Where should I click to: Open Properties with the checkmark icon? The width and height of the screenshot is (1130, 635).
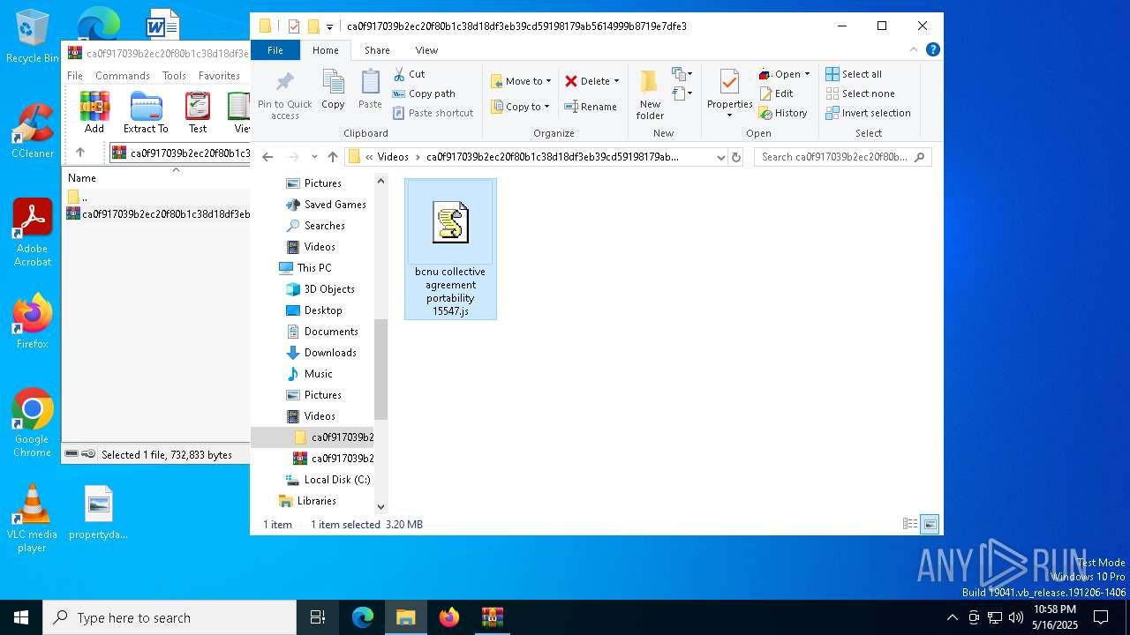729,83
